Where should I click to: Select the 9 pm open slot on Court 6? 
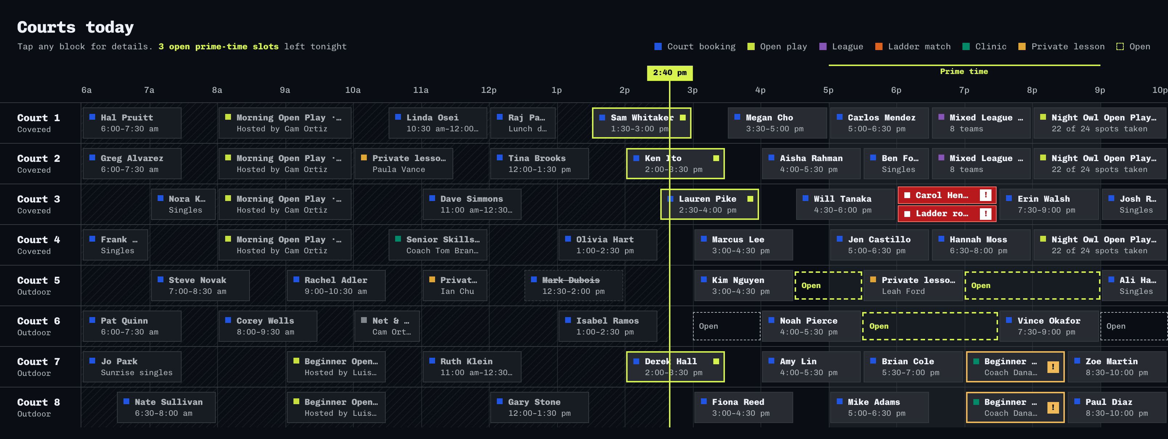(x=1134, y=326)
